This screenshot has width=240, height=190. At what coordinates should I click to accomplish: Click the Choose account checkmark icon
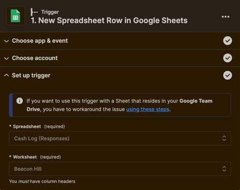tap(227, 58)
